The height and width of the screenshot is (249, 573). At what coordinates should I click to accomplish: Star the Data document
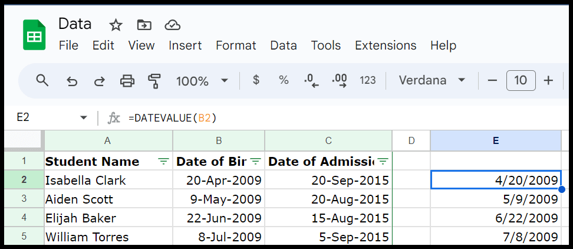[x=116, y=25]
